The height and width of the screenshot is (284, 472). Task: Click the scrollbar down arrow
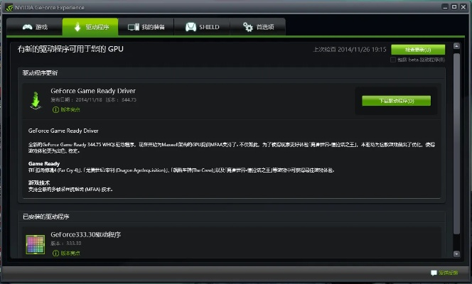pos(456,255)
